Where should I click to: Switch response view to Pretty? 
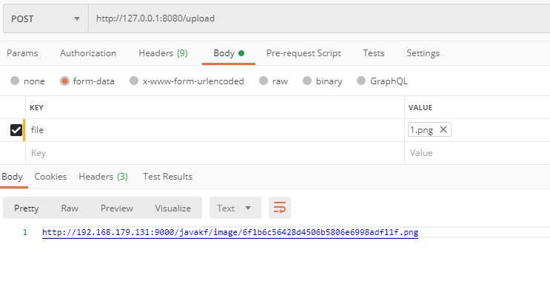click(x=27, y=208)
